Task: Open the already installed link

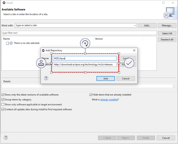Action: [109, 100]
